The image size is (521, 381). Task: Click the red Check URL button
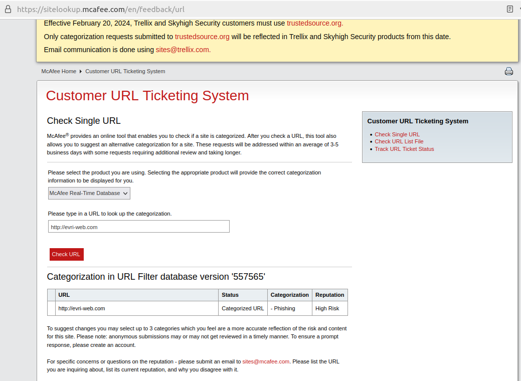(x=67, y=255)
